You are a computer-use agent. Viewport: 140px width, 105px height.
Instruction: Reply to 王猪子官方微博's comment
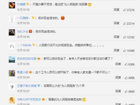coord(118,91)
